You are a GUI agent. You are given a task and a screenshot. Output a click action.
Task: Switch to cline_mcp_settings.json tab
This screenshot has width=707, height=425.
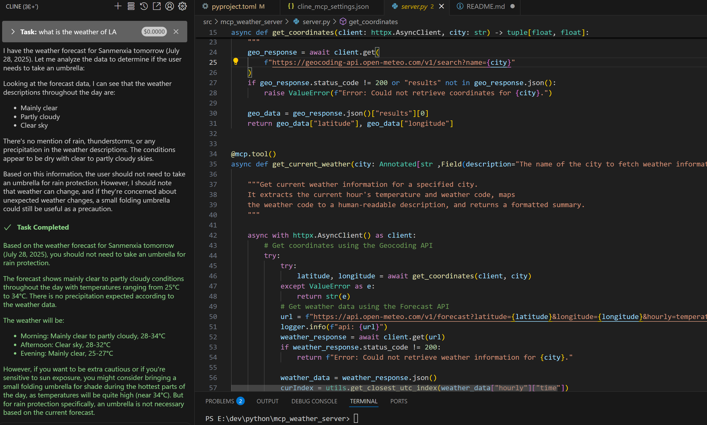tap(333, 6)
